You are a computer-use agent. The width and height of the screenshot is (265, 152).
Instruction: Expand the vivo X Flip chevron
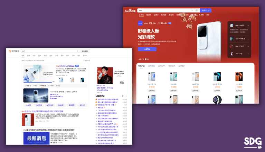pos(248,54)
